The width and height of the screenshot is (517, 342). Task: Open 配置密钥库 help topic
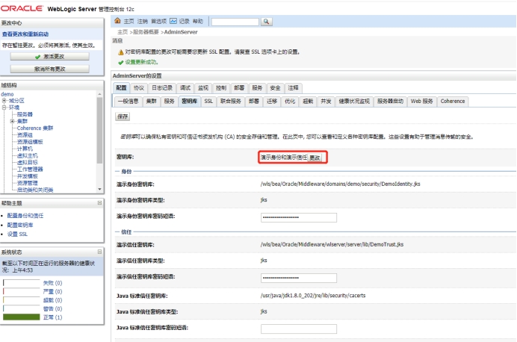[x=20, y=225]
